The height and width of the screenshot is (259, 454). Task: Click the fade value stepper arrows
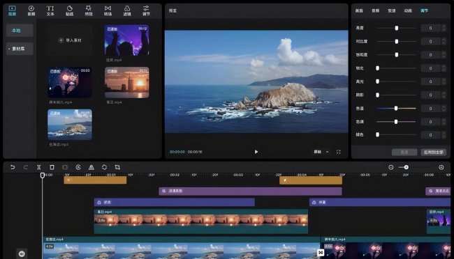coord(444,134)
